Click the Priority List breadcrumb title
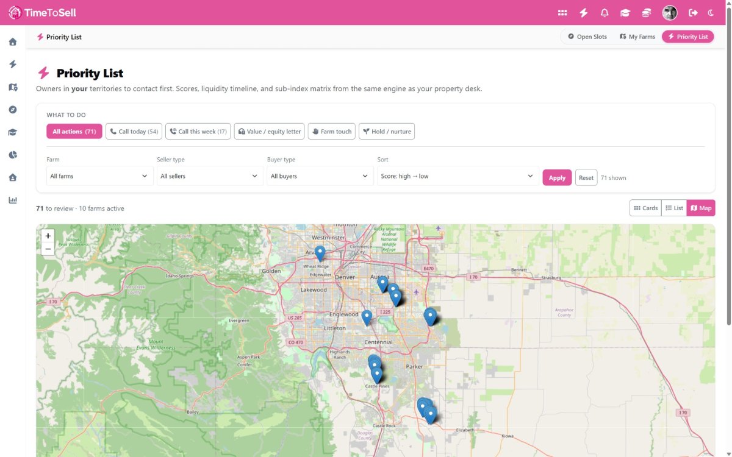 [63, 37]
